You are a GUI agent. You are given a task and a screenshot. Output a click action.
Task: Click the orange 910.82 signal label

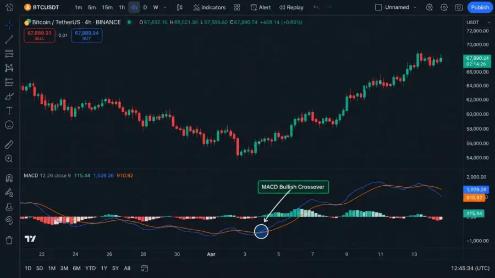coord(474,198)
